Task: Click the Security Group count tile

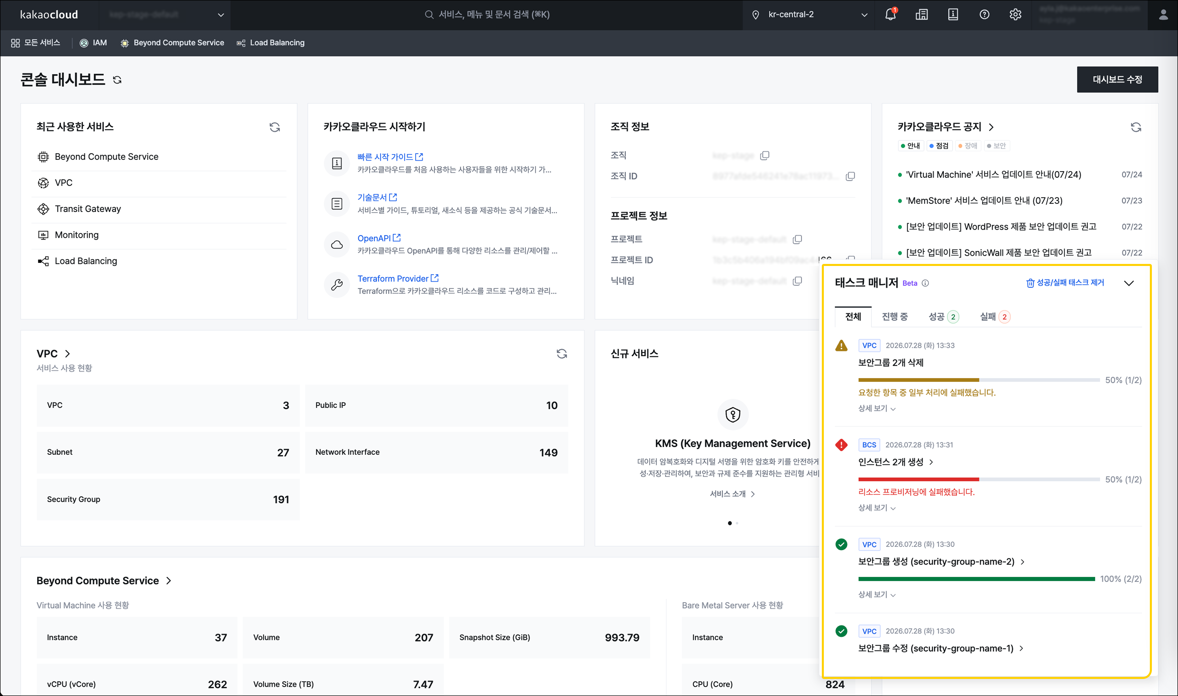Action: click(168, 500)
